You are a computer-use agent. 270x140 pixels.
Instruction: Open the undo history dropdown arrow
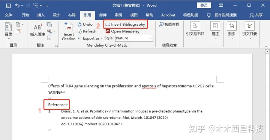pos(22,6)
